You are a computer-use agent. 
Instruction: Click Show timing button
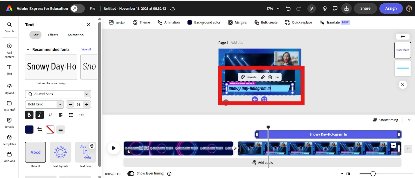point(385,120)
